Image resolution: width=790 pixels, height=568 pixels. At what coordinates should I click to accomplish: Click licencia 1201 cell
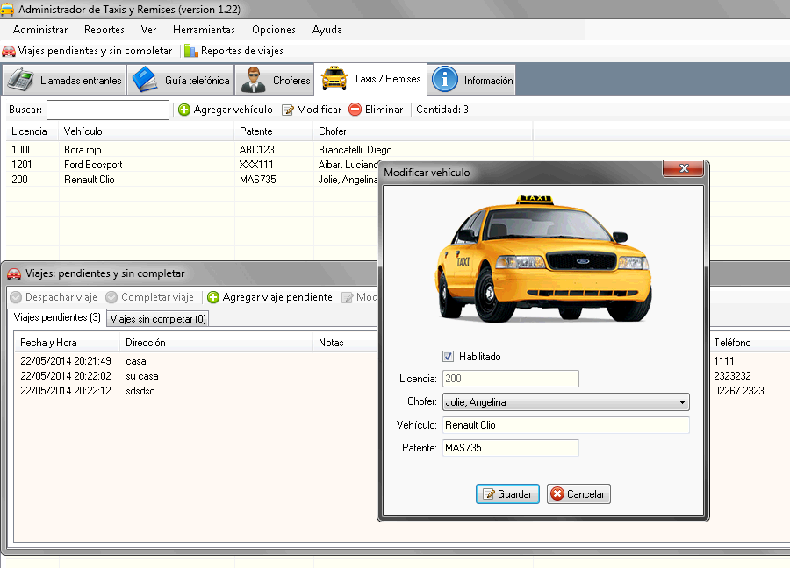pyautogui.click(x=22, y=165)
